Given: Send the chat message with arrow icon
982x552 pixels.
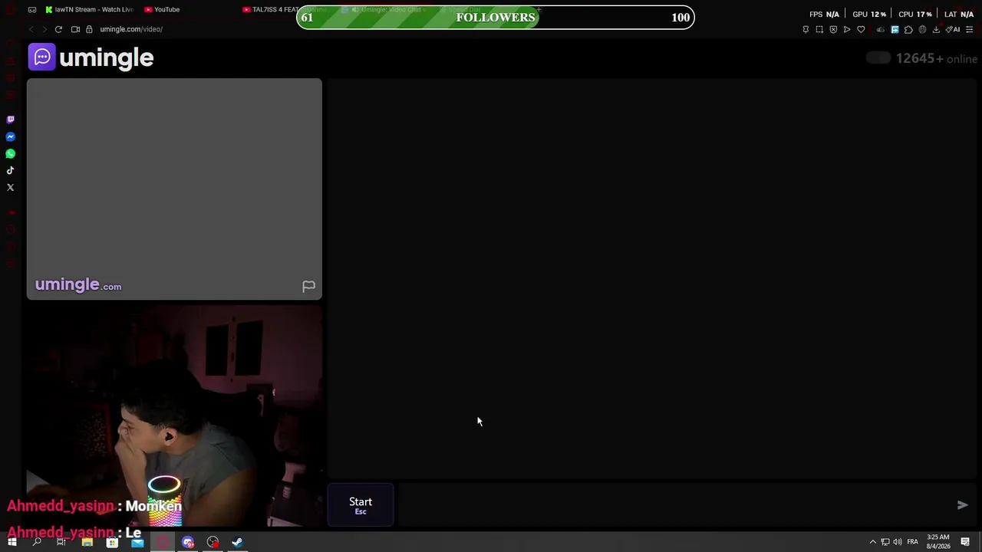Looking at the screenshot, I should click(963, 504).
